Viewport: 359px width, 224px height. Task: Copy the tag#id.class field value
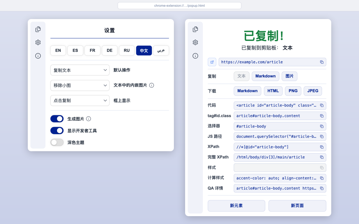(x=322, y=116)
